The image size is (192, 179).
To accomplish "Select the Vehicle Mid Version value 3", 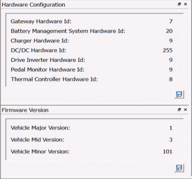I will (171, 140).
